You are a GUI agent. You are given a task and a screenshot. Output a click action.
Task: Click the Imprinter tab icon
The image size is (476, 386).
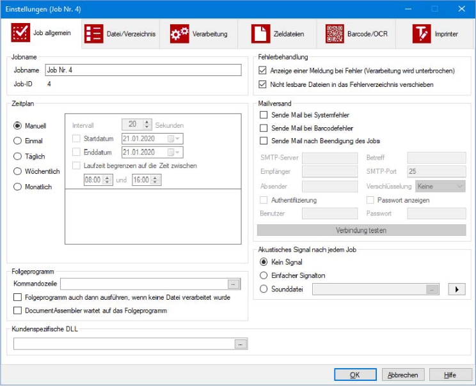click(x=421, y=34)
